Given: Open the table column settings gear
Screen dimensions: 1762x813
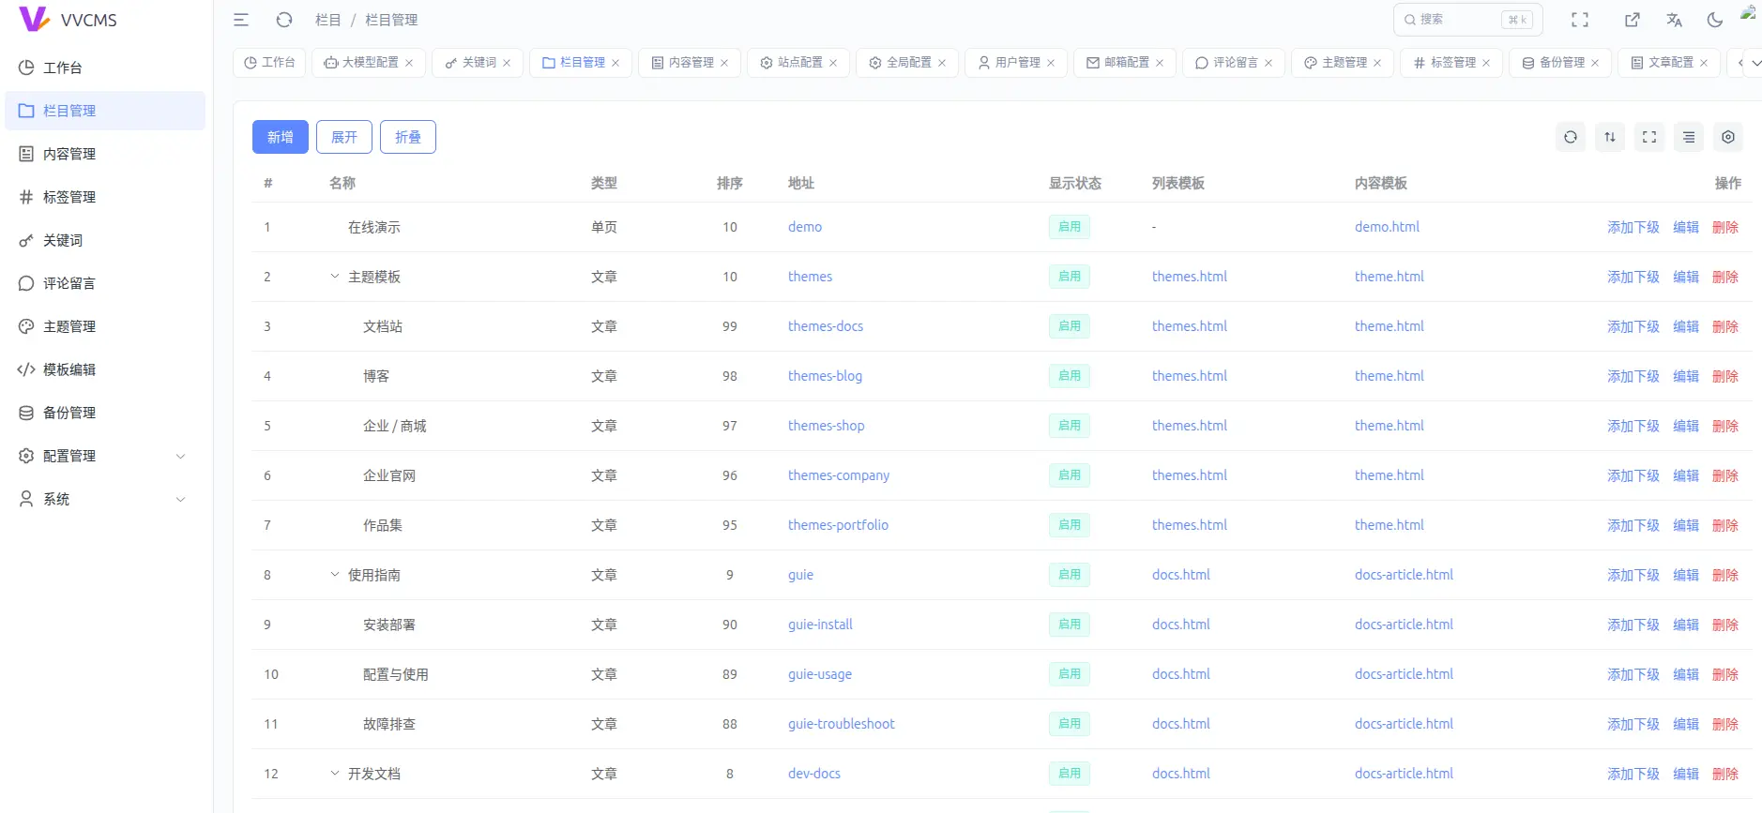Looking at the screenshot, I should (1728, 137).
